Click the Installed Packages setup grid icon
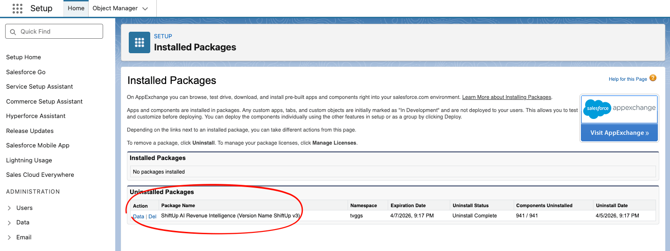The image size is (670, 251). tap(140, 42)
